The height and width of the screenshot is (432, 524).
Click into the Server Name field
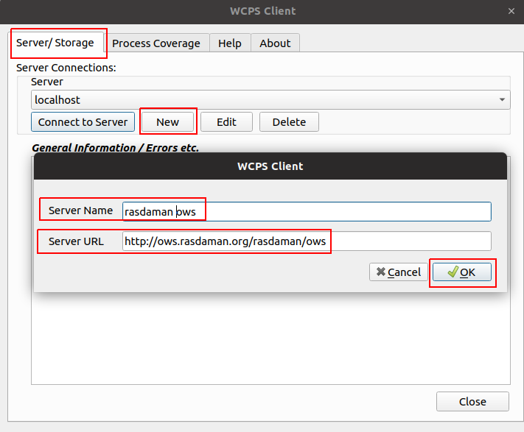(x=307, y=211)
